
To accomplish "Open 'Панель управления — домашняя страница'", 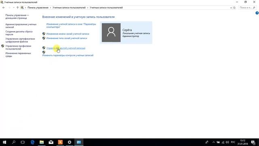I will click(x=17, y=17).
